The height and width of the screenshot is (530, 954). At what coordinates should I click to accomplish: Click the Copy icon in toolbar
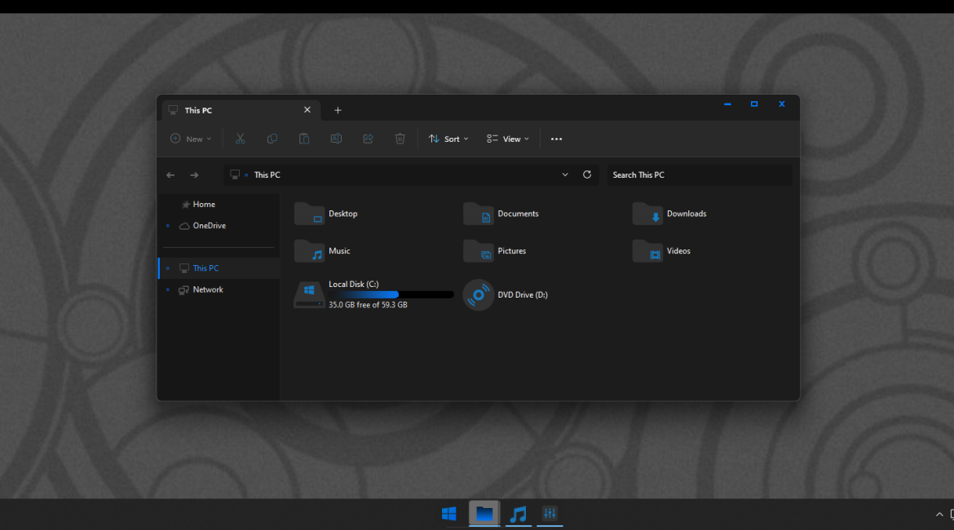tap(272, 139)
